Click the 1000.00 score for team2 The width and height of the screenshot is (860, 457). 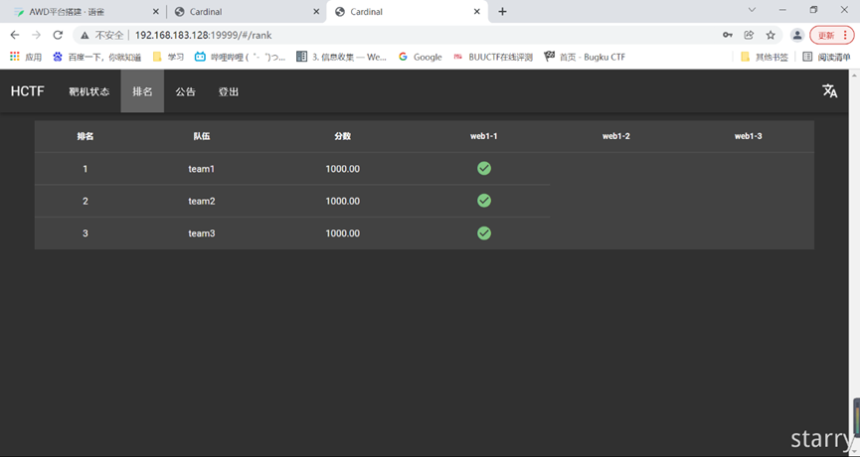tap(343, 201)
